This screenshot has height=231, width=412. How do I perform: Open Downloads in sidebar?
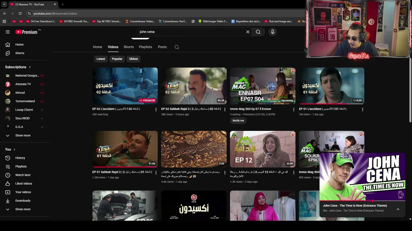coord(23,201)
